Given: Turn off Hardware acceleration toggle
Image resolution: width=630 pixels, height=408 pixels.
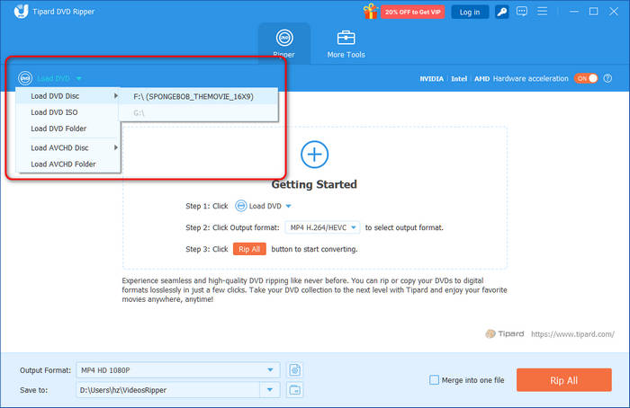Looking at the screenshot, I should pyautogui.click(x=586, y=78).
